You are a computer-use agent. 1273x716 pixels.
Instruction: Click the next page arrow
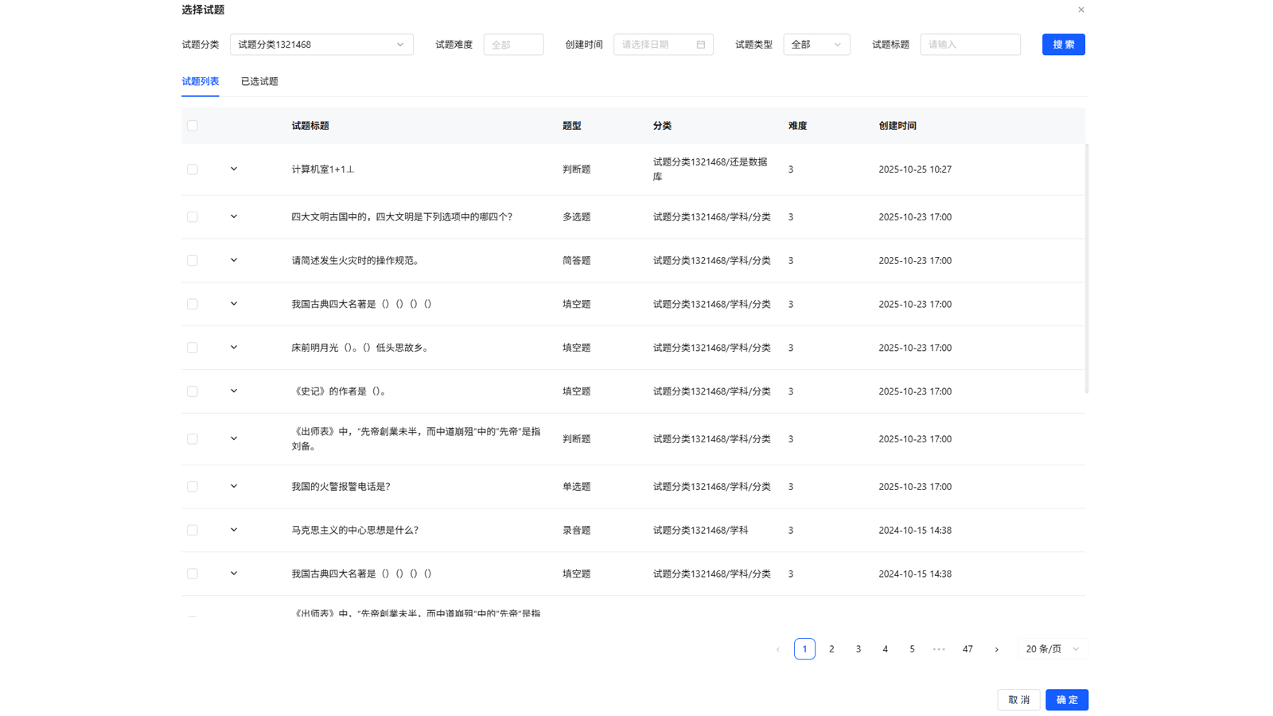click(997, 648)
